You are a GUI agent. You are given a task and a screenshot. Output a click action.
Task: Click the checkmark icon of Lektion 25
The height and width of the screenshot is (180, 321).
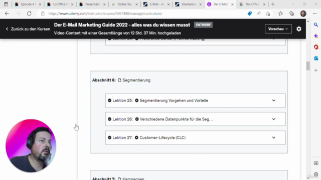pos(109,100)
